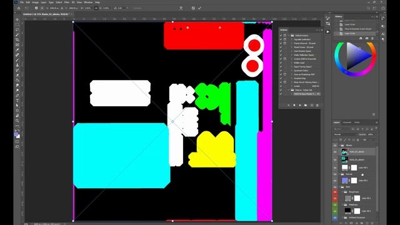Create new snapshot in History panel
The image size is (400, 225).
(367, 38)
